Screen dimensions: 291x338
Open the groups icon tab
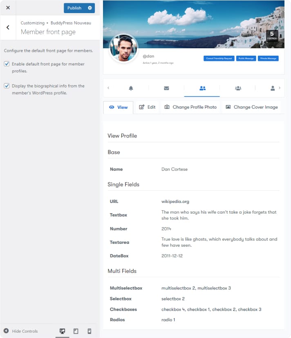237,88
